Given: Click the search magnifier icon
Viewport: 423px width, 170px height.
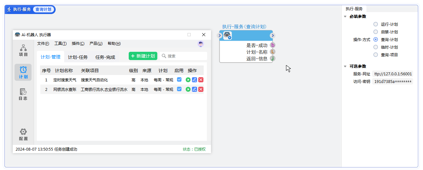Looking at the screenshot, I should coord(164,56).
